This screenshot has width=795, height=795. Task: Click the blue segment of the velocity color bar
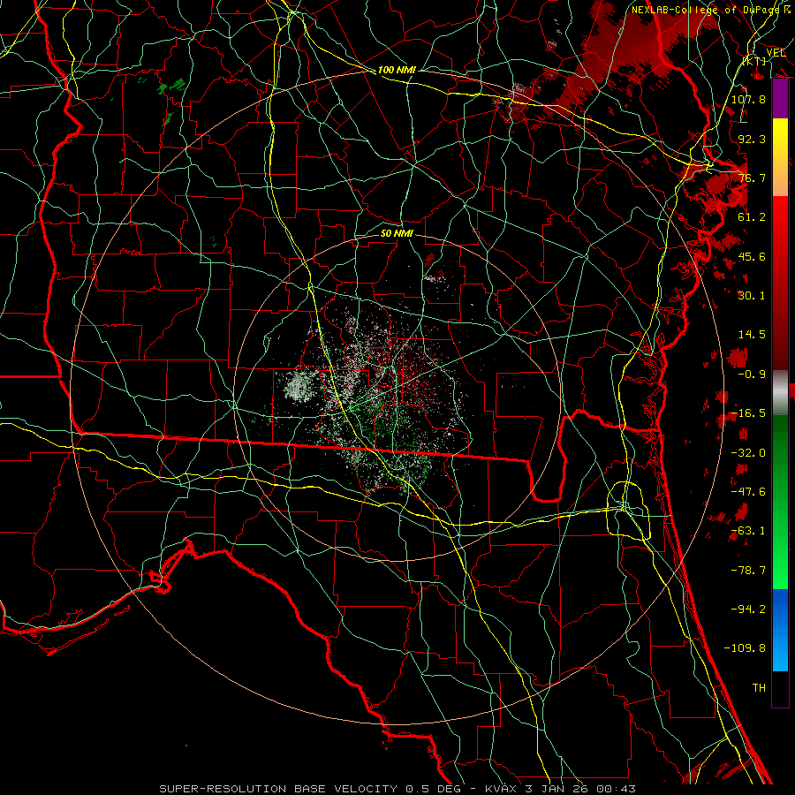point(780,630)
